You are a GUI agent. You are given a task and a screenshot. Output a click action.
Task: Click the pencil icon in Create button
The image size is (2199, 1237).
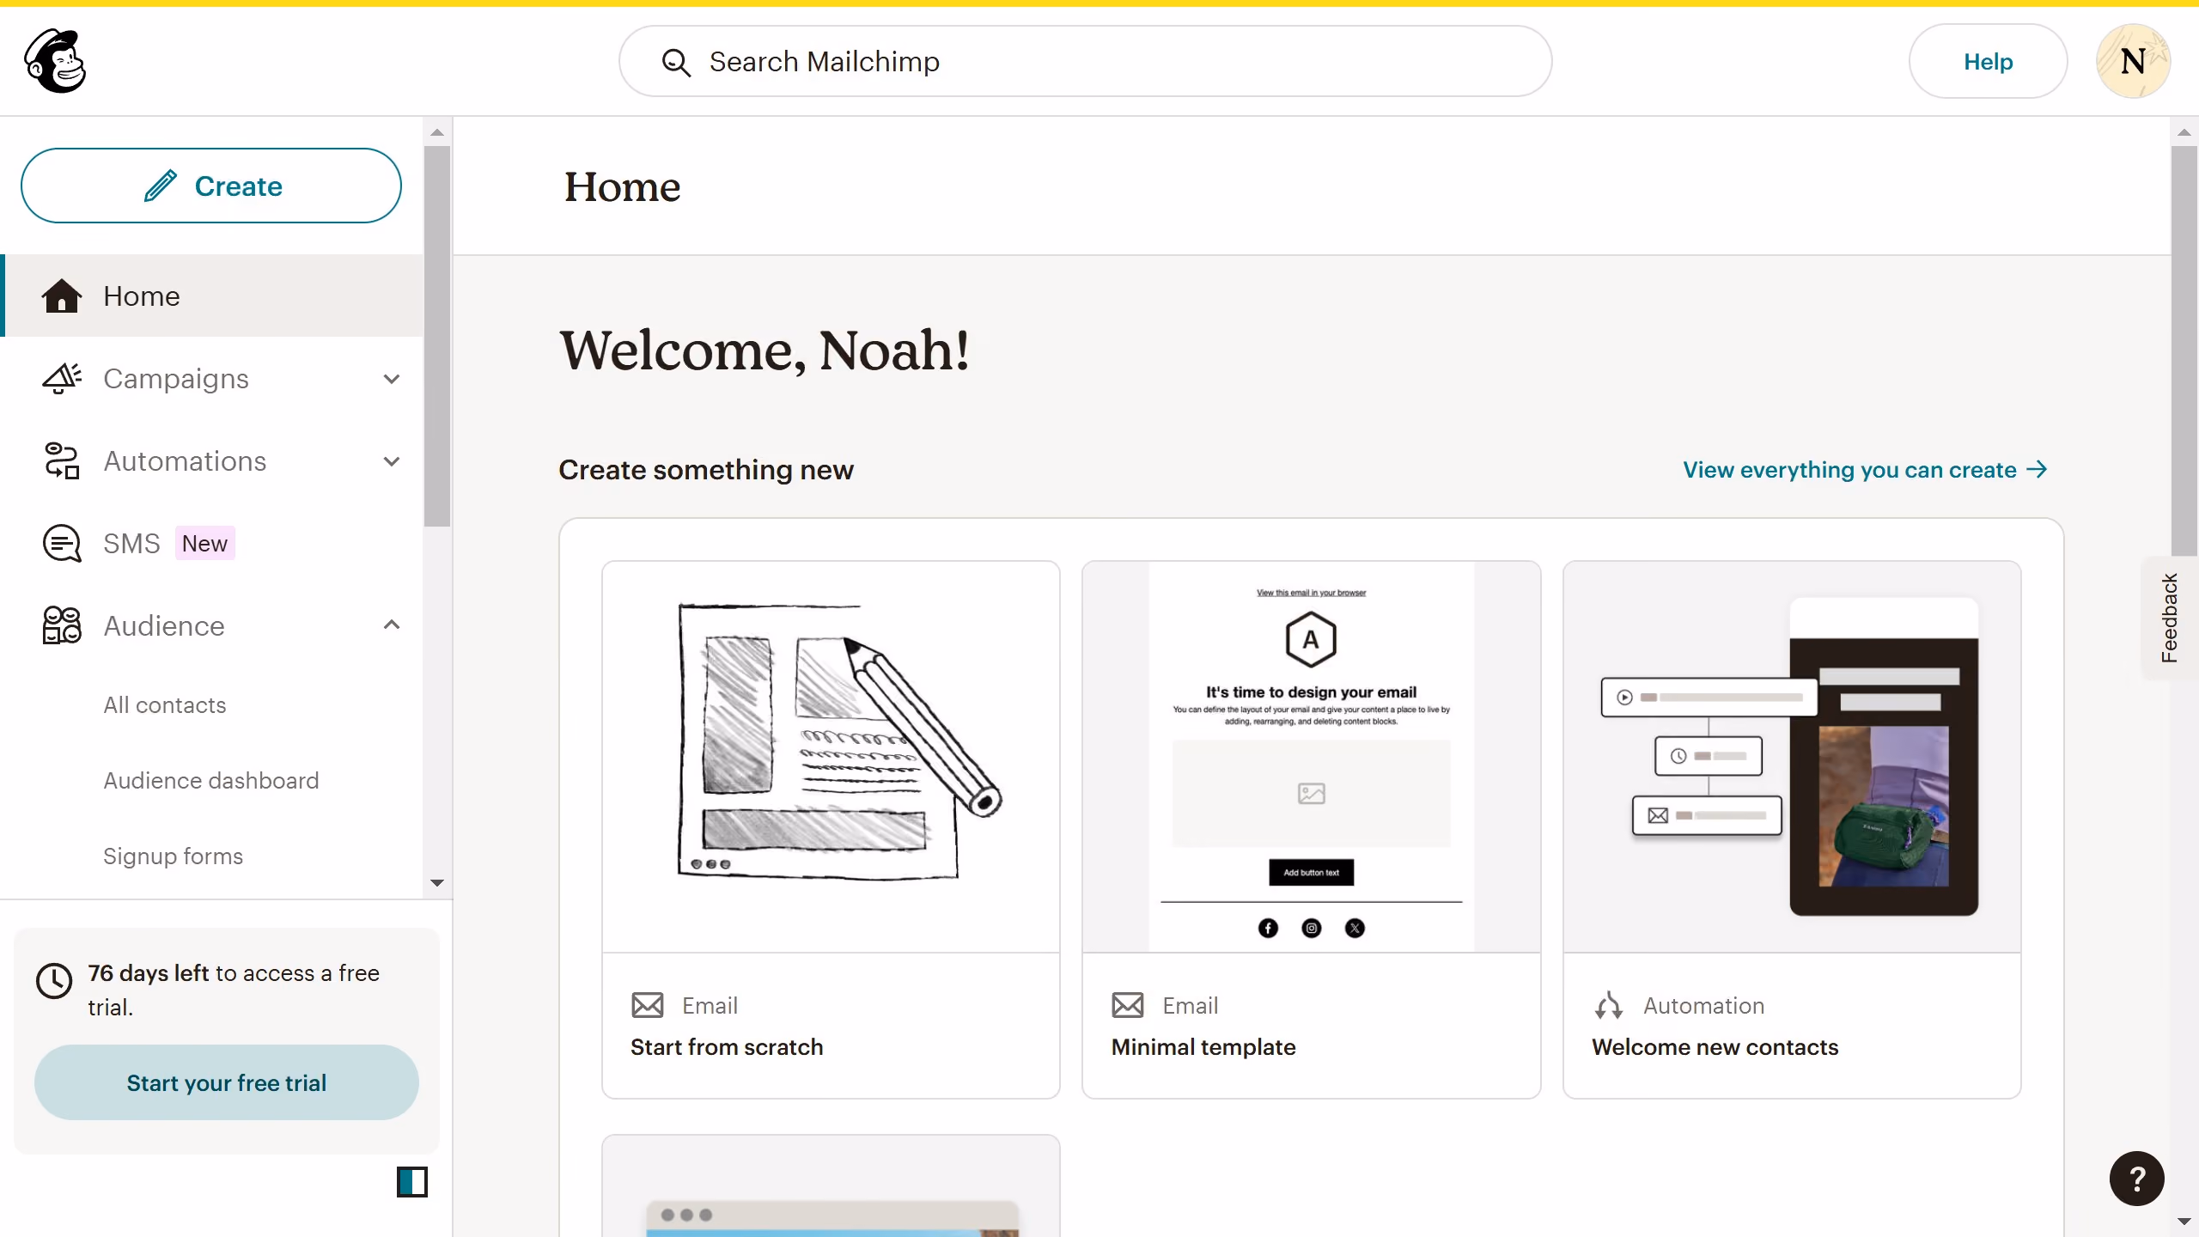[x=160, y=186]
